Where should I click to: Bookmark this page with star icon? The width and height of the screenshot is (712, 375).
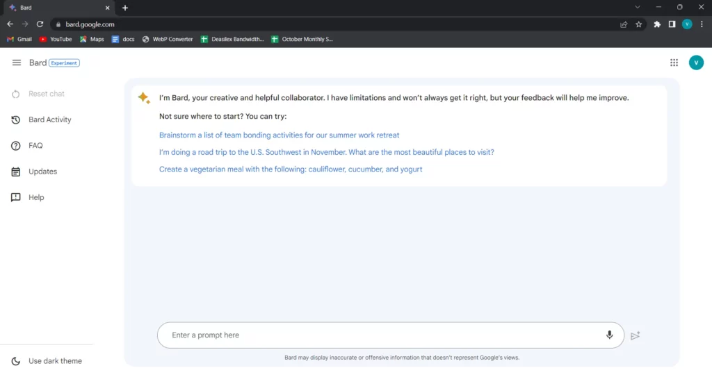tap(639, 24)
